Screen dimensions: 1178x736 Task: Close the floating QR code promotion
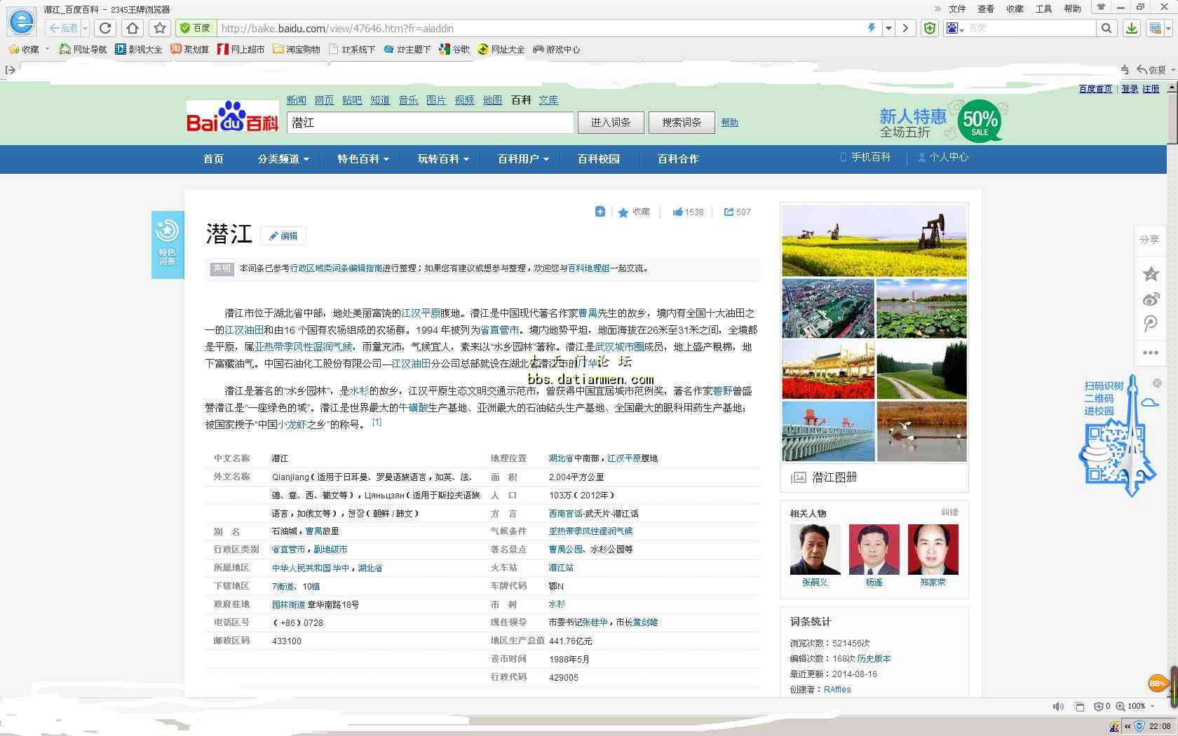pos(1157,383)
